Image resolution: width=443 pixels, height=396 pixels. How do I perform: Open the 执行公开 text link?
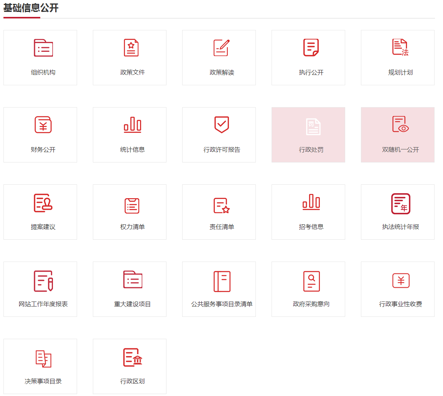[x=311, y=73]
